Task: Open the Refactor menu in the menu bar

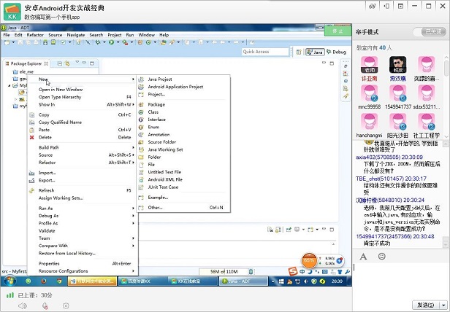Action: pyautogui.click(x=35, y=35)
